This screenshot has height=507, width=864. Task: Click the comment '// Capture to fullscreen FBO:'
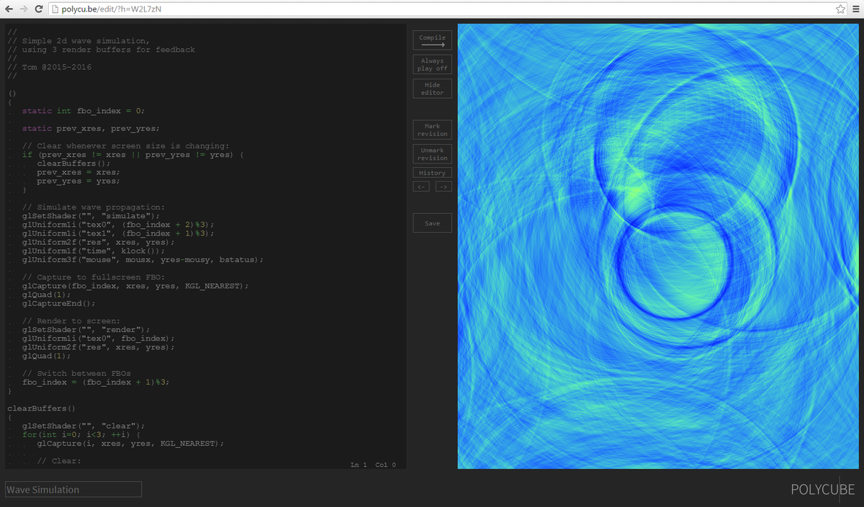[x=94, y=277]
